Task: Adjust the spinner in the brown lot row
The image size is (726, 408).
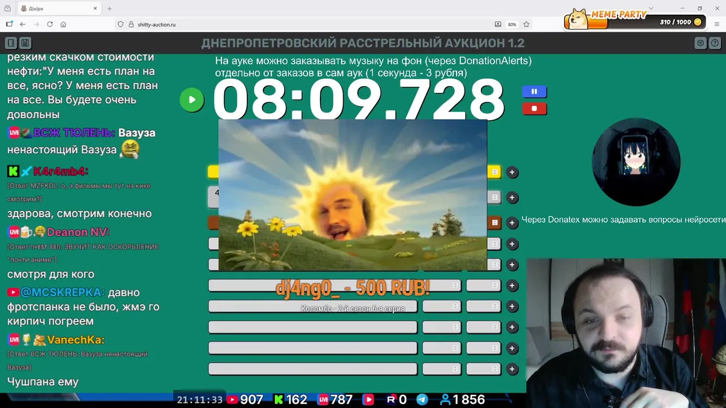Action: 495,223
